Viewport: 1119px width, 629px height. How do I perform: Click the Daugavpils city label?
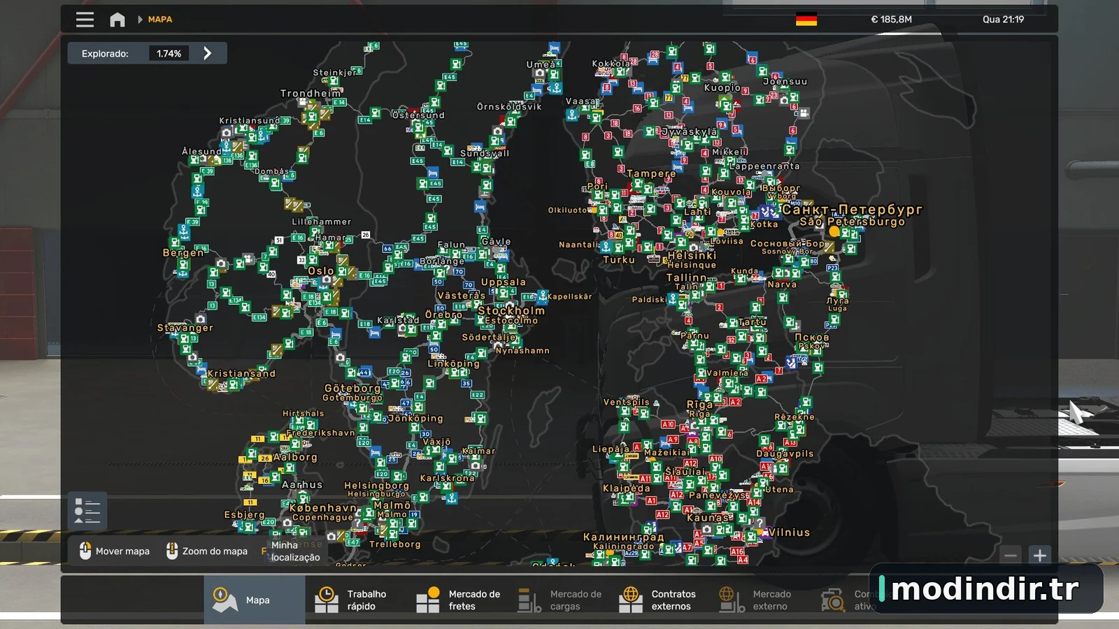coord(785,454)
